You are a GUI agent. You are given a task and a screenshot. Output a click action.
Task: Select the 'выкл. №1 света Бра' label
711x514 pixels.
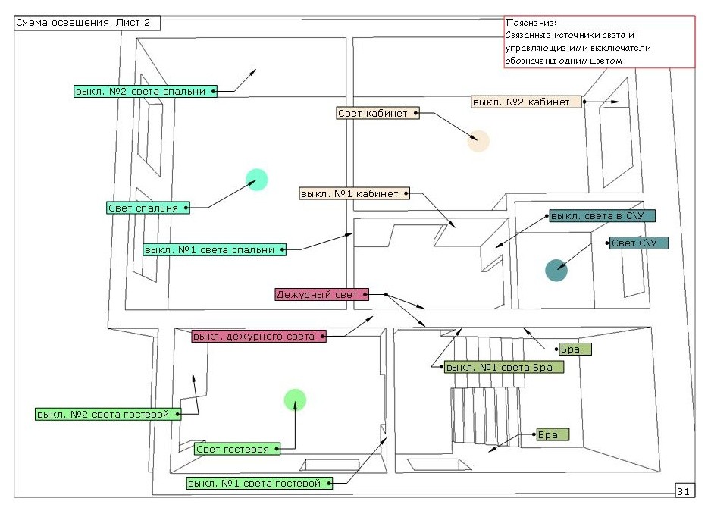click(x=504, y=367)
